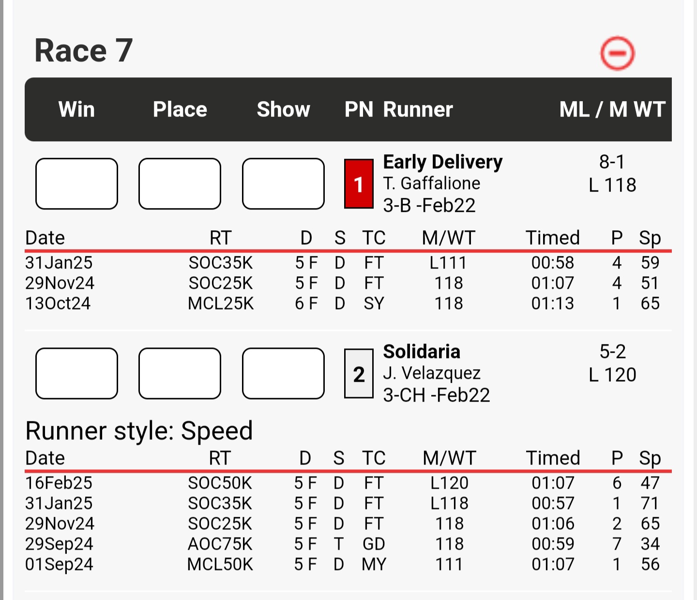Viewport: 697px width, 600px height.
Task: Open runner Early Delivery
Action: 443,162
